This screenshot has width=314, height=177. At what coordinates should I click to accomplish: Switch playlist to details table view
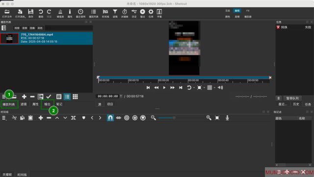[59, 97]
